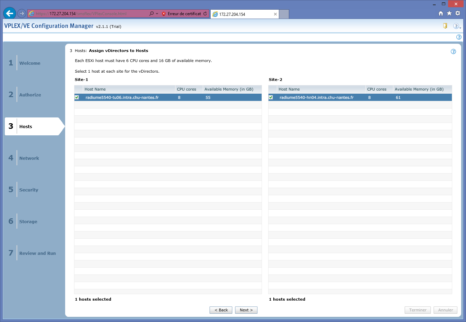466x322 pixels.
Task: Open the address bar search dropdown arrow
Action: pos(157,14)
